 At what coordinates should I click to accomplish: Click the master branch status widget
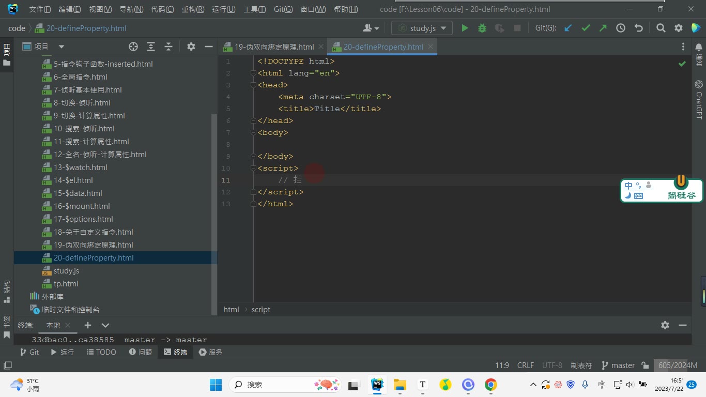618,365
